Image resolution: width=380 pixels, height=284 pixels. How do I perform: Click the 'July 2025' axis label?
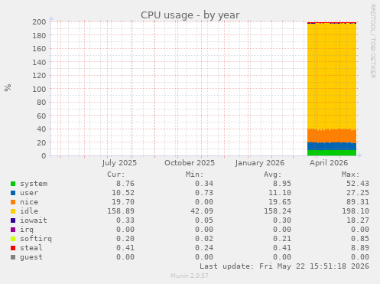[119, 163]
